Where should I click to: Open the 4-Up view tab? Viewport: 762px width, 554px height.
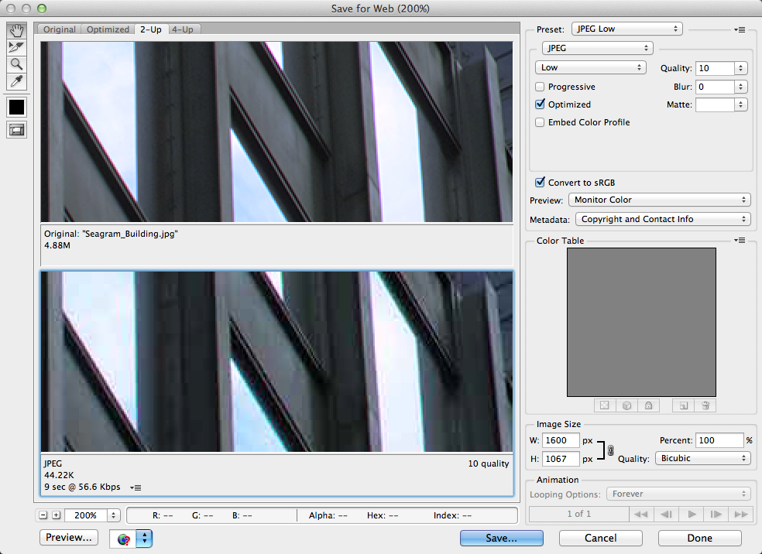[x=184, y=29]
